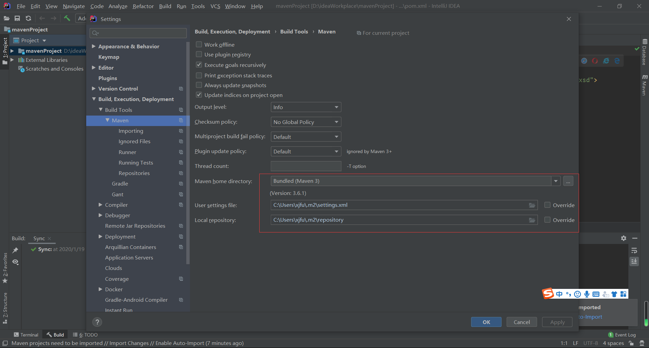The image size is (649, 348).
Task: Open the Checksum policy dropdown
Action: pos(306,122)
